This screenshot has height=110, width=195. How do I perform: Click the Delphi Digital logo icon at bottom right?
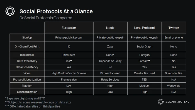pyautogui.click(x=161, y=102)
